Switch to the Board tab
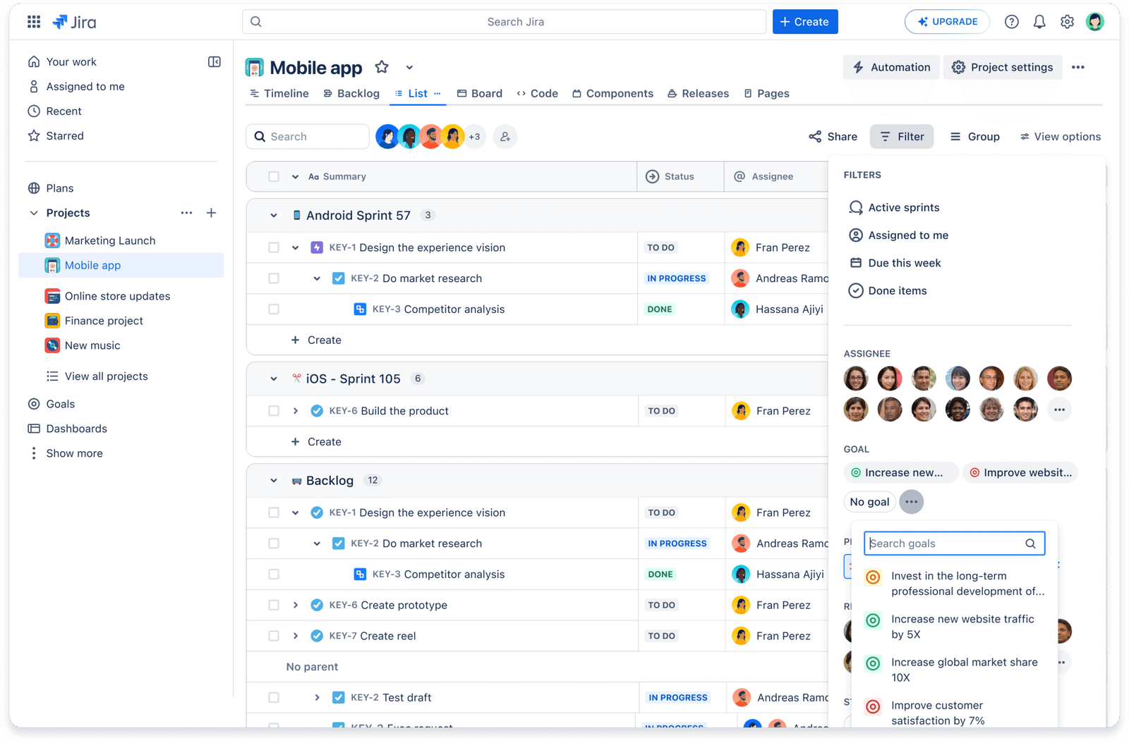Viewport: 1129px width, 743px height. (480, 94)
